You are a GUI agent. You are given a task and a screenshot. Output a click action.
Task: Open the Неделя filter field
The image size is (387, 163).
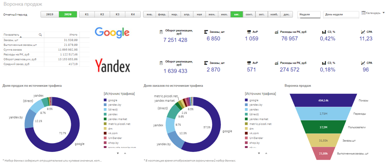click(x=309, y=14)
